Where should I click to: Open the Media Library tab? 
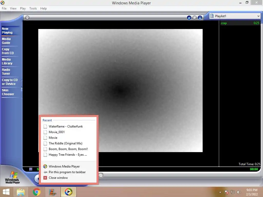[10, 61]
